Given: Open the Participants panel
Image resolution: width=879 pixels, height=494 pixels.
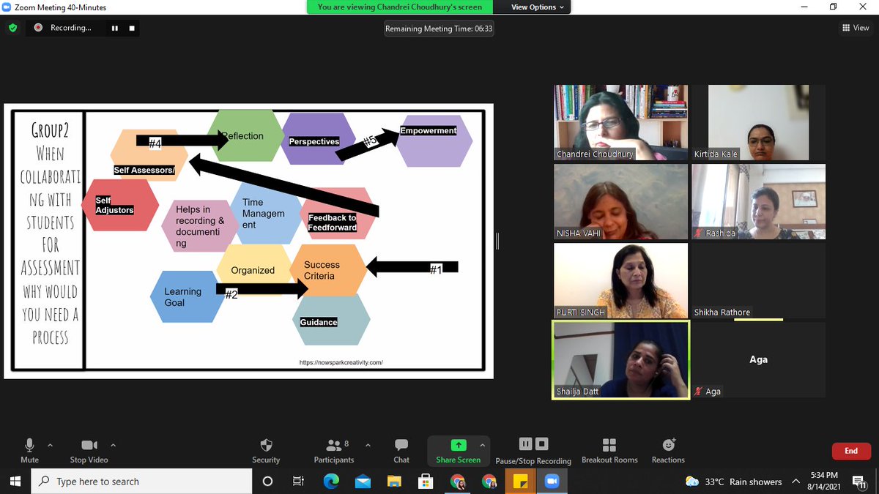Looking at the screenshot, I should 333,450.
